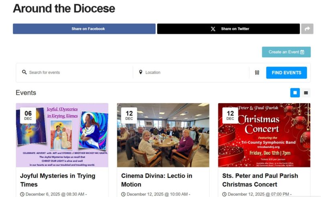The image size is (321, 197).
Task: Open the event filters slider icon
Action: (x=257, y=73)
